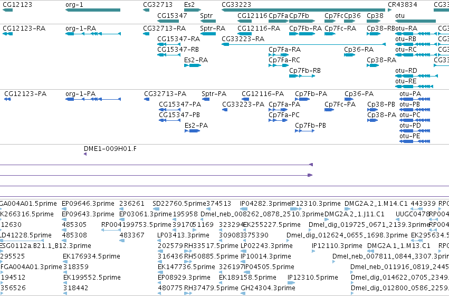Select the CG32713-RA transcript label
The height and width of the screenshot is (296, 449).
(x=165, y=28)
